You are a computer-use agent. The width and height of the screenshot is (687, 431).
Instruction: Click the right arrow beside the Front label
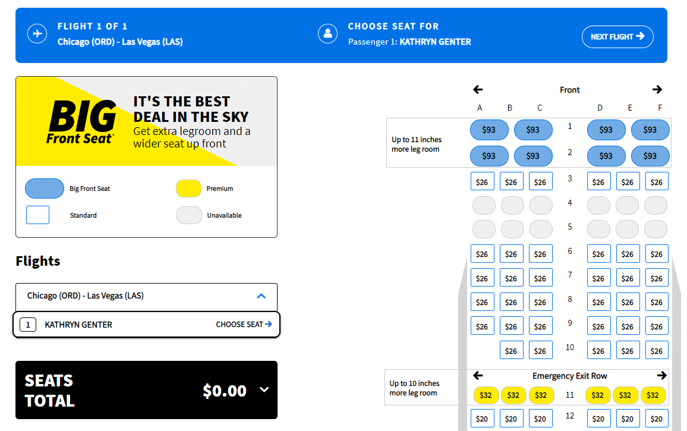[657, 89]
